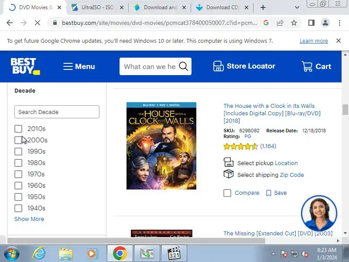
Task: Click the horizontal scrollbar thumb
Action: pos(136,241)
